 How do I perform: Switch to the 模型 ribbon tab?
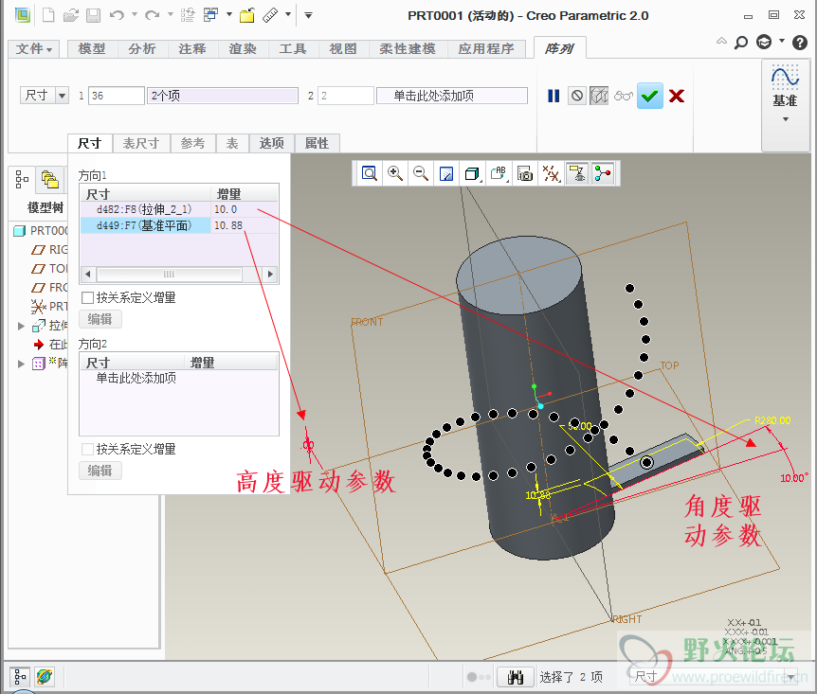click(x=92, y=49)
